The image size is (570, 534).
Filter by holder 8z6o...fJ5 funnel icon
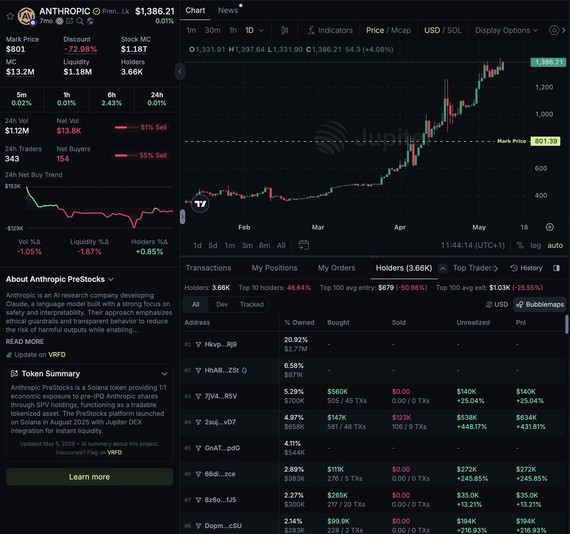199,500
